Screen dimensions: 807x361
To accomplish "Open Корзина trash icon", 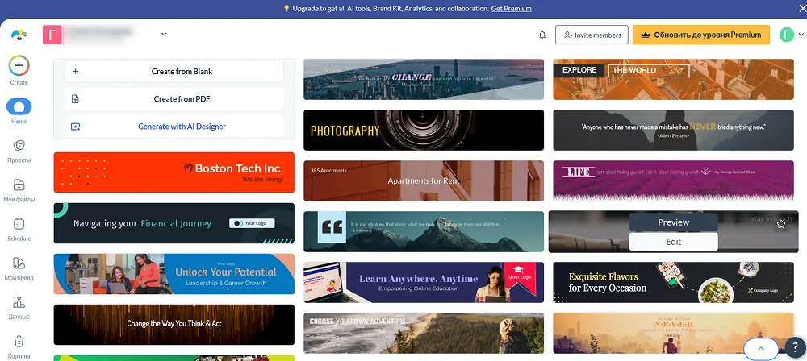I will click(19, 342).
